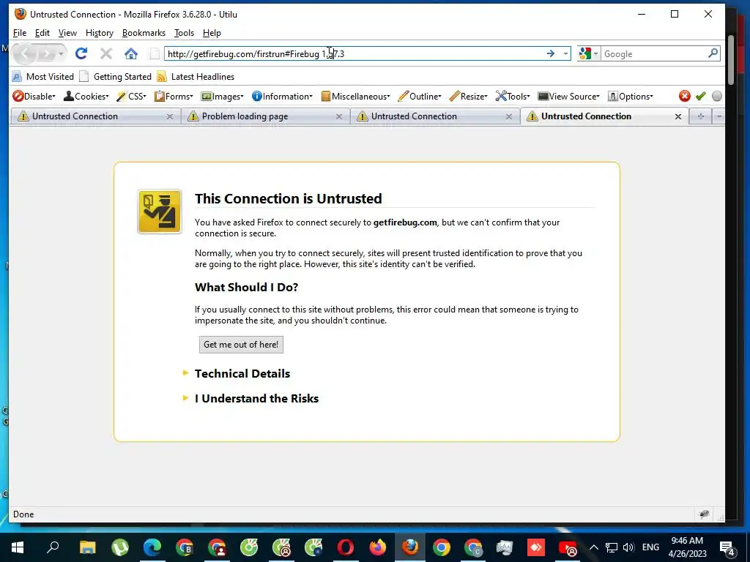
Task: Click the Forward navigation arrow
Action: [46, 53]
